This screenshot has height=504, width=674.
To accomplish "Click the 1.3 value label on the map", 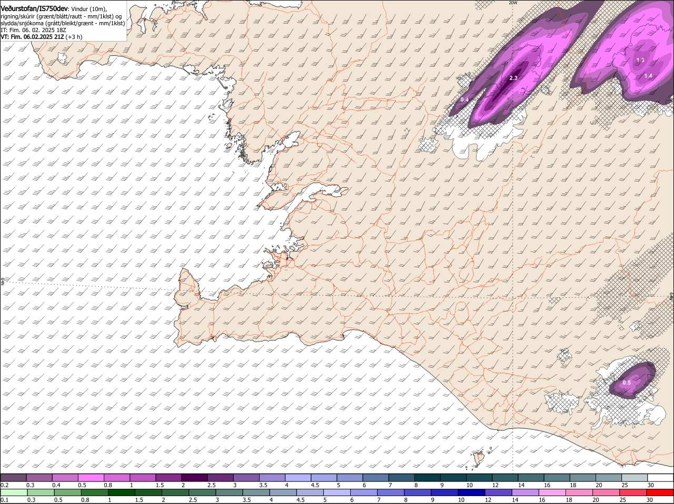I will click(640, 61).
